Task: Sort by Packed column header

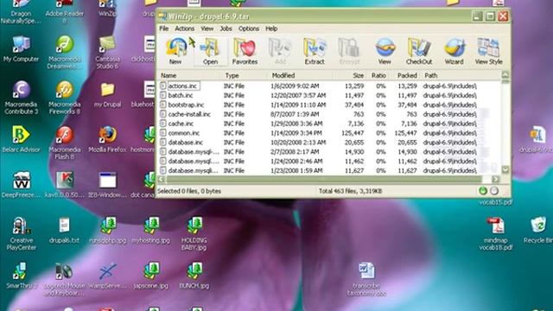Action: [405, 75]
